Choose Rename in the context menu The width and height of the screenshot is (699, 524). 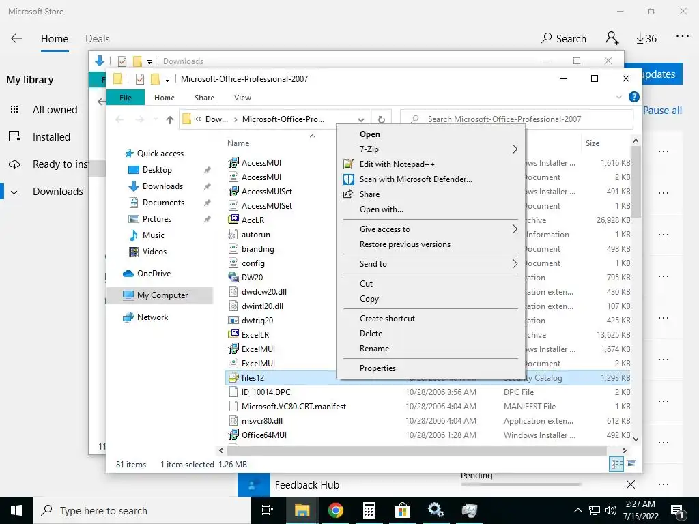pyautogui.click(x=375, y=349)
